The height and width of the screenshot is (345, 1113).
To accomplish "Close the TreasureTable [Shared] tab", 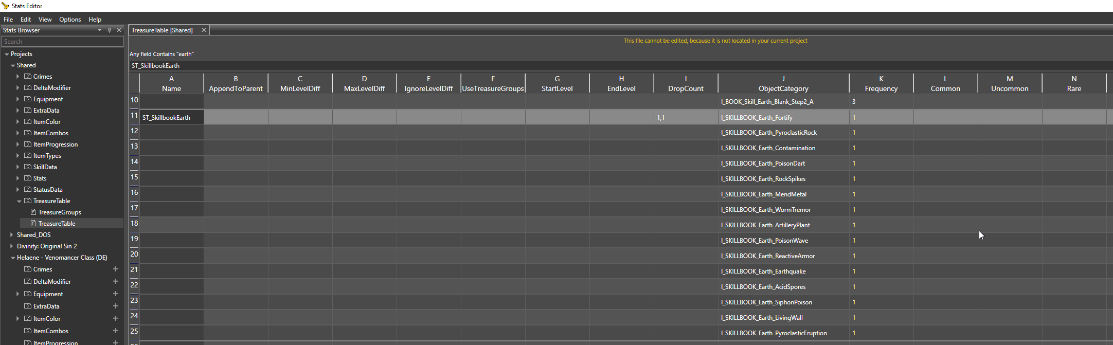I will coord(204,30).
